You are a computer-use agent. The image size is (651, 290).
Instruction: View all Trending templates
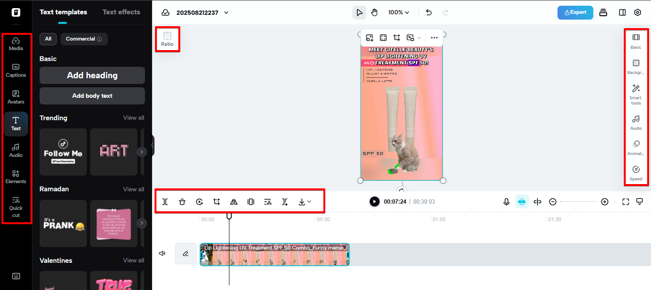(134, 118)
